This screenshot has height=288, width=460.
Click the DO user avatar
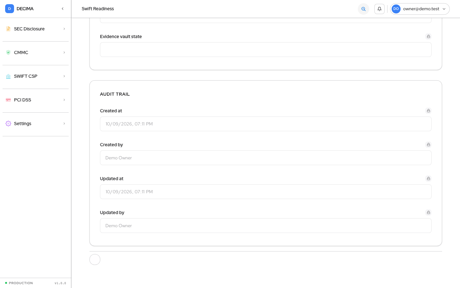tap(396, 9)
